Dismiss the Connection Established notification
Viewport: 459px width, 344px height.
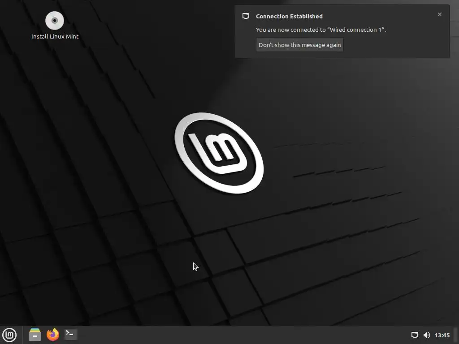pyautogui.click(x=439, y=14)
